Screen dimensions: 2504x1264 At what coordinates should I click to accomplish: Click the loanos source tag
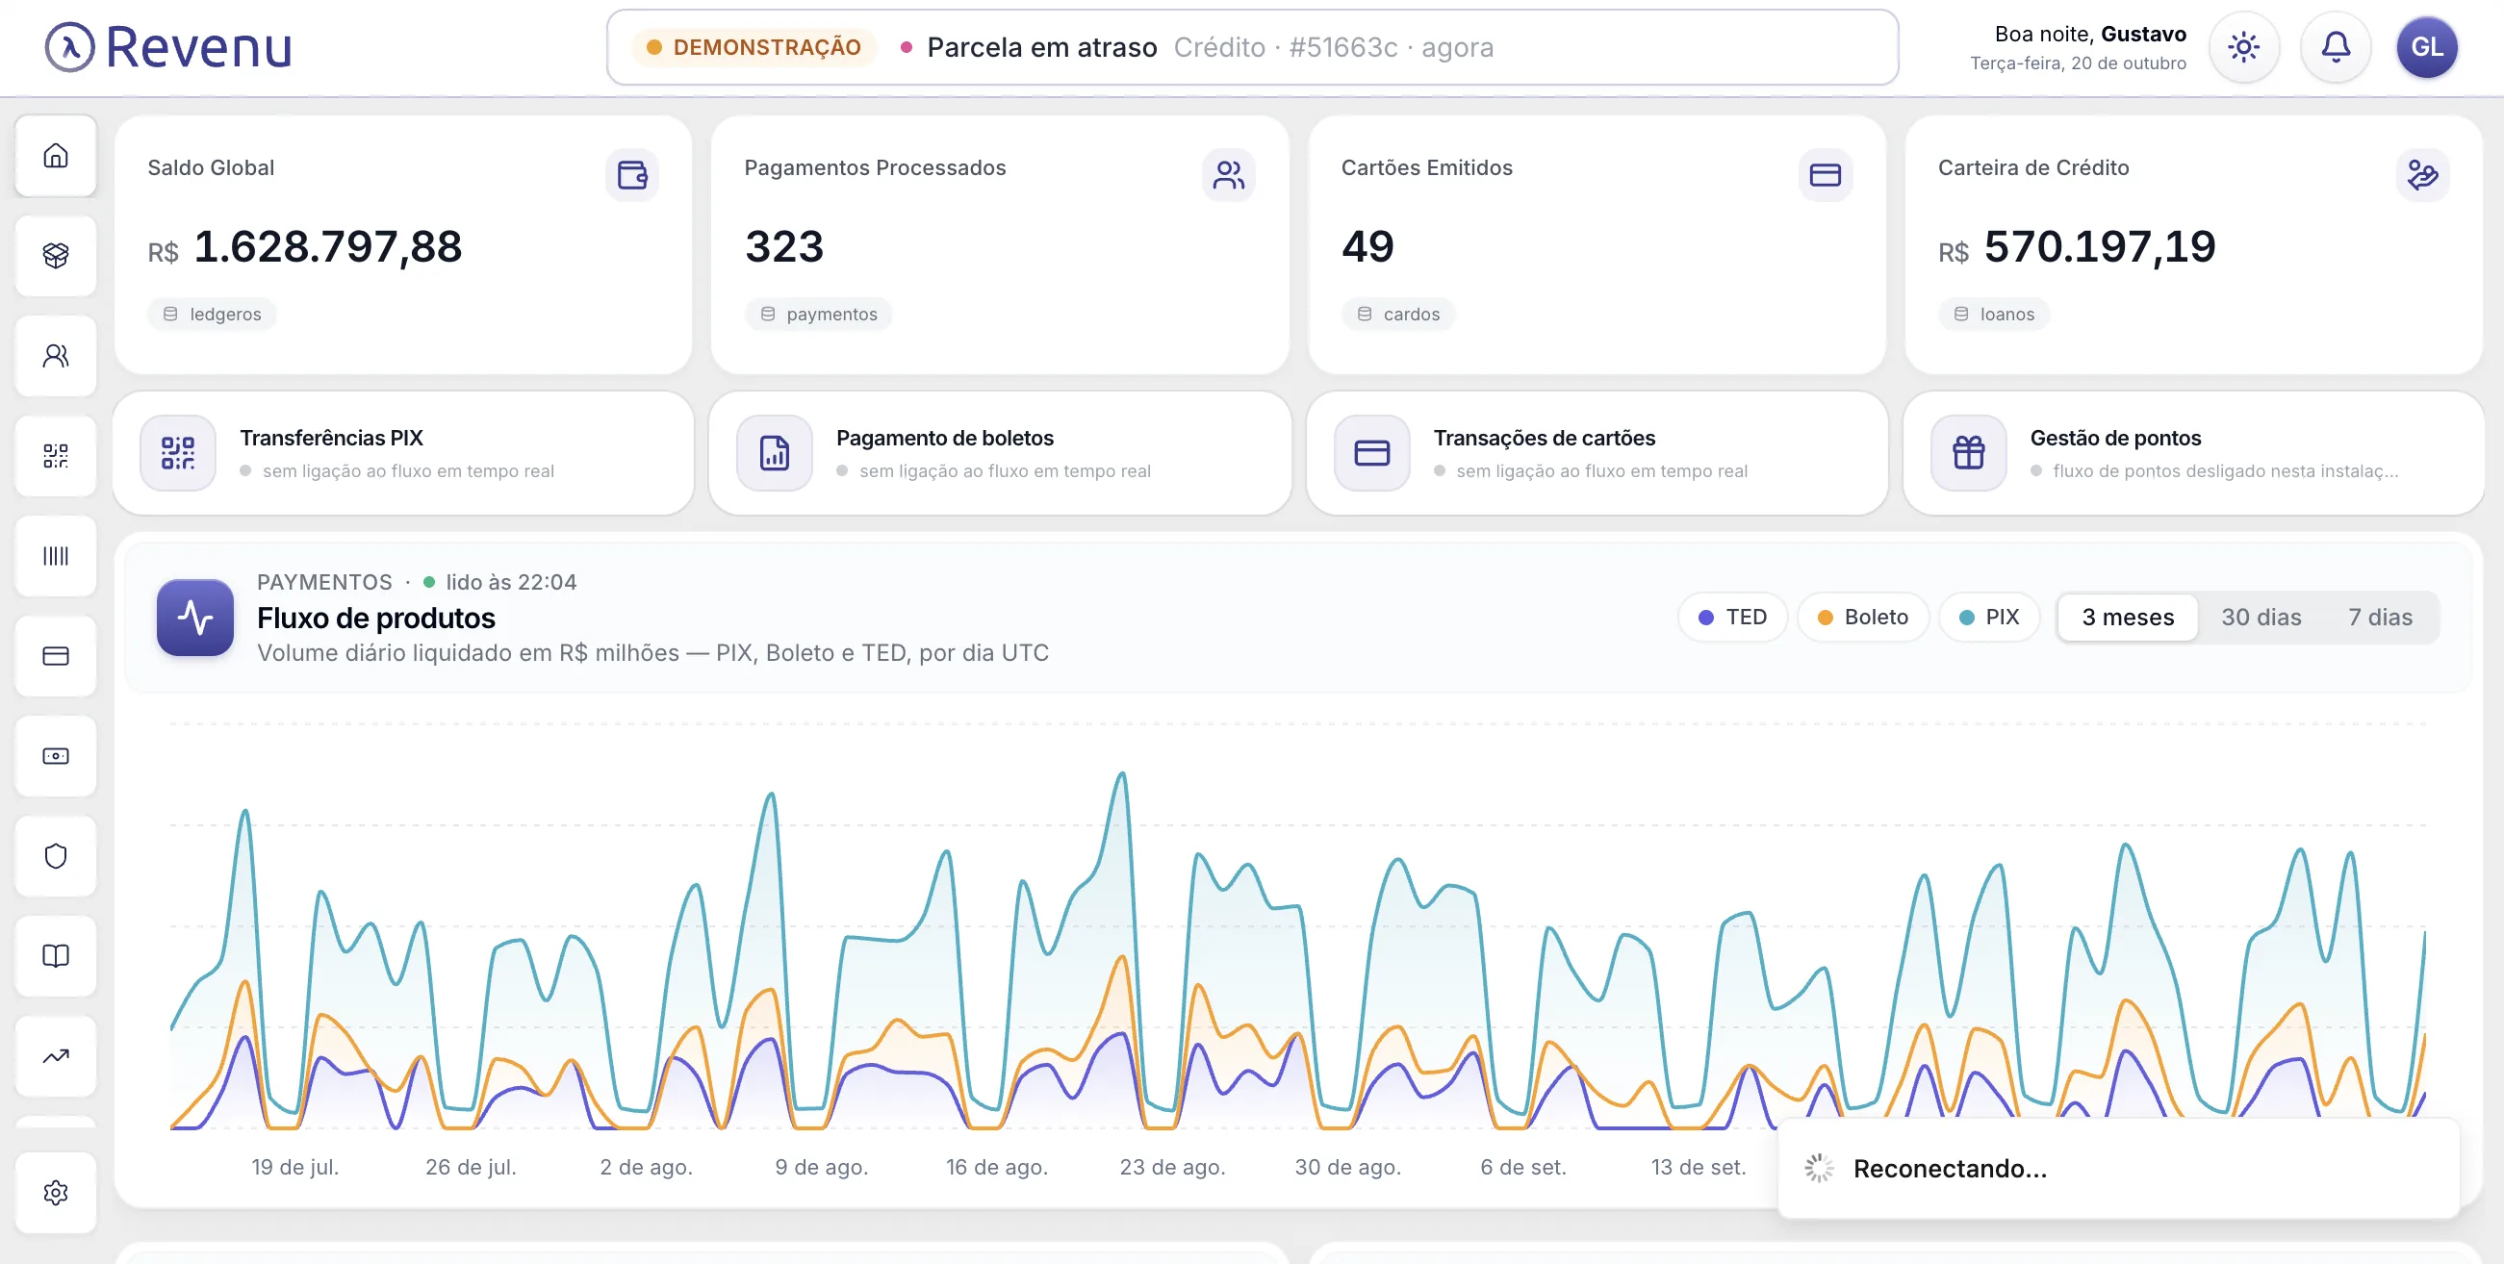coord(1994,314)
